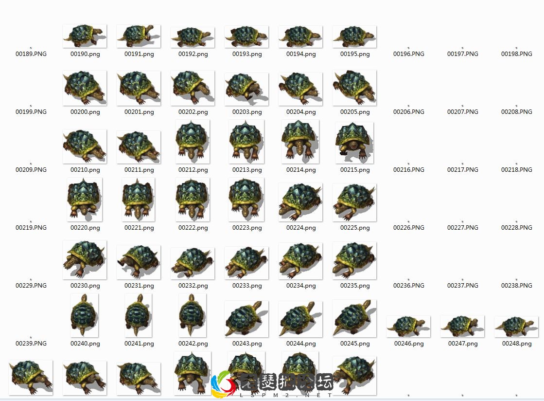Select the 00223.png thumbnail

point(246,200)
